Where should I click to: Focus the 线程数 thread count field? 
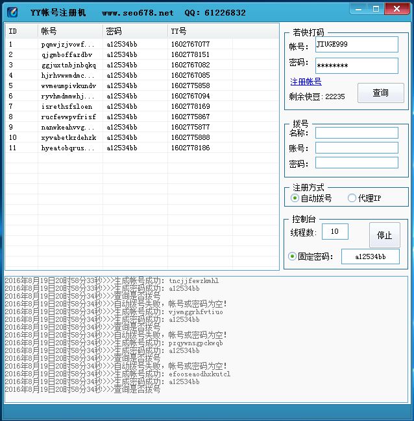tap(335, 231)
